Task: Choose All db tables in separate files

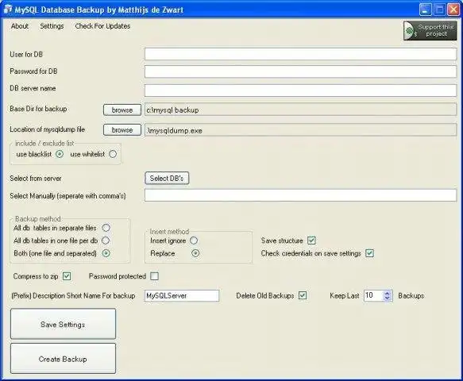Action: [106, 228]
